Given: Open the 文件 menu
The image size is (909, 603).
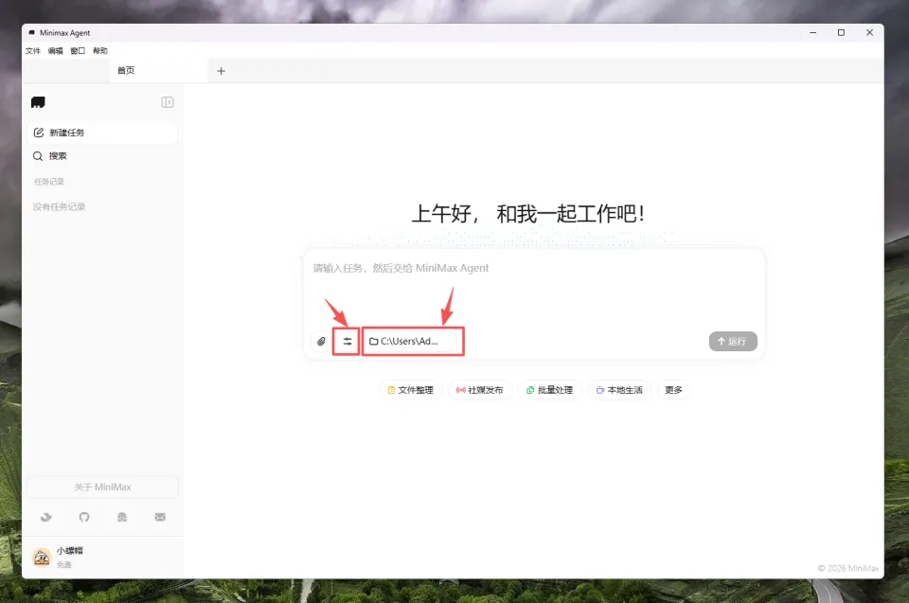Looking at the screenshot, I should (x=33, y=51).
